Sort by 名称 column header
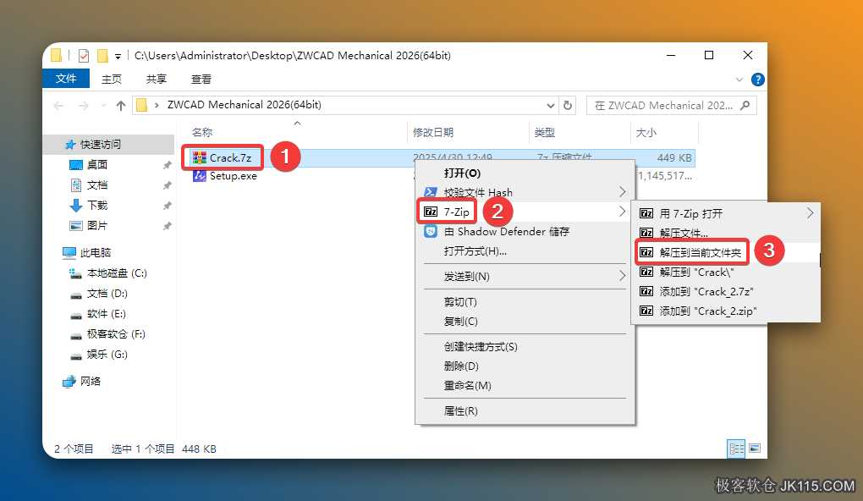 [x=202, y=133]
